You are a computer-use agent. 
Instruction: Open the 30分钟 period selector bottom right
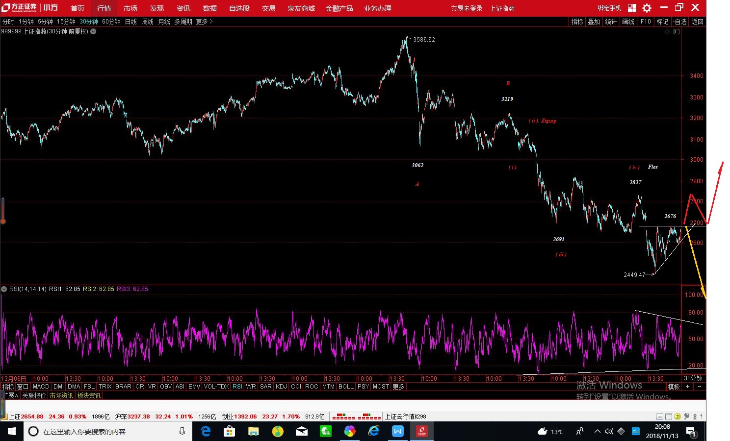pyautogui.click(x=693, y=378)
